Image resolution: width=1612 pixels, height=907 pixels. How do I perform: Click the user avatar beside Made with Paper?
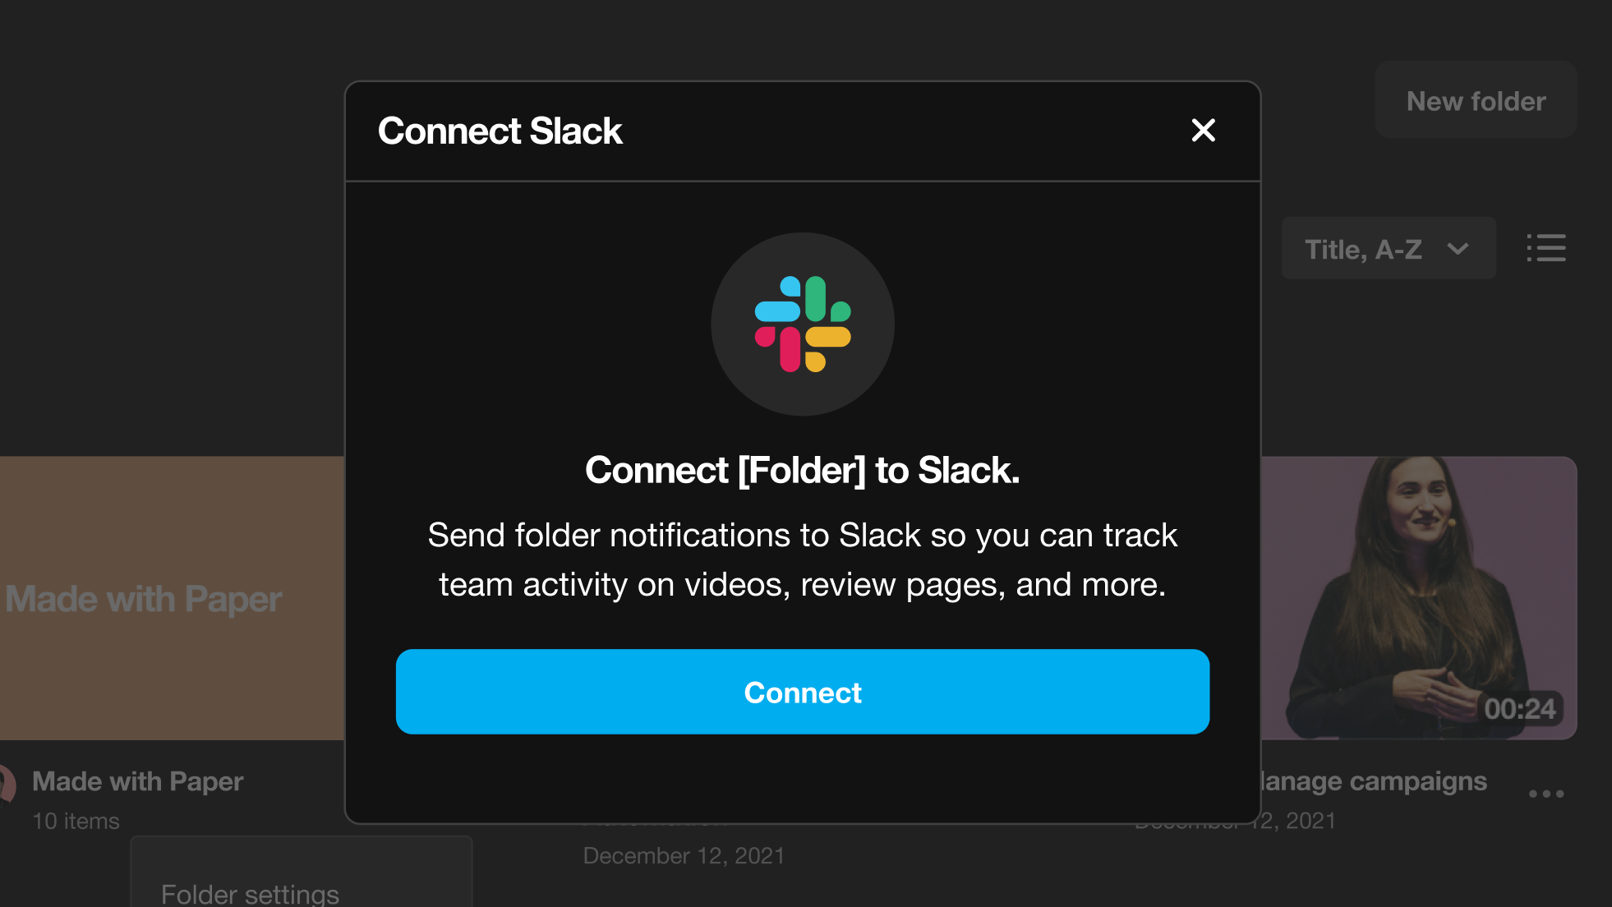[x=7, y=784]
